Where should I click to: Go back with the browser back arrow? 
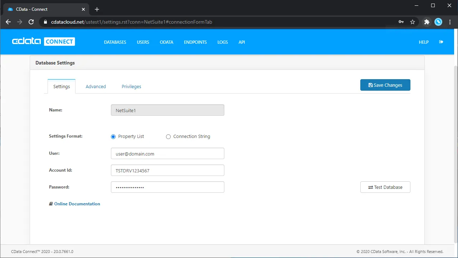(8, 22)
